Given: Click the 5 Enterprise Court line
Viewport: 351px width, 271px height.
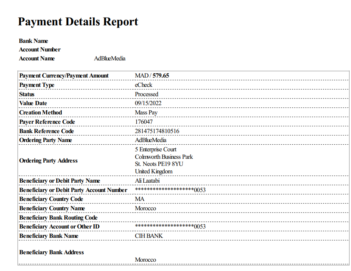Looking at the screenshot, I should pos(156,149).
